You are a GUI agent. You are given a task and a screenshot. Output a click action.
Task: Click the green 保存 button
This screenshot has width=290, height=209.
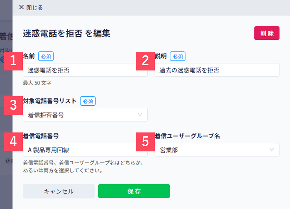(134, 191)
